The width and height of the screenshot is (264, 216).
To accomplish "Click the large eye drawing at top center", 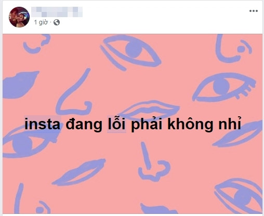I will tap(131, 52).
